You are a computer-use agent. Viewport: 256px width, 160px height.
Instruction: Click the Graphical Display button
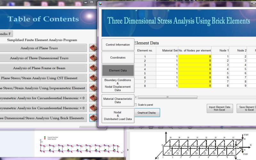[x=147, y=113]
